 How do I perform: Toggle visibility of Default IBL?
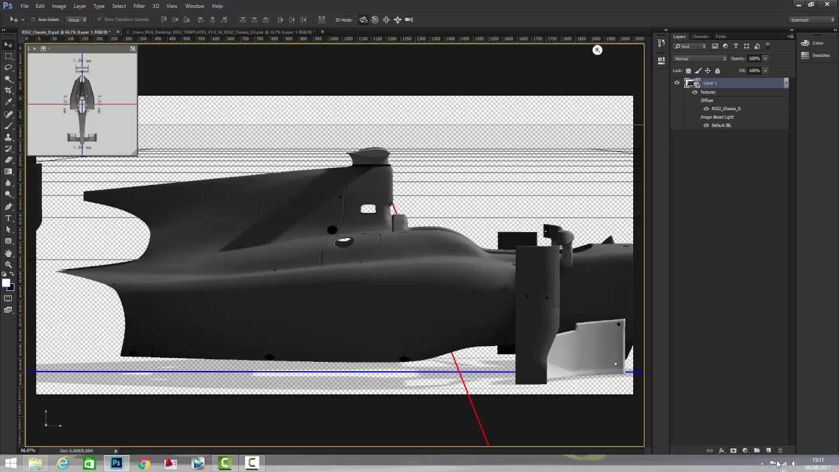[x=706, y=125]
